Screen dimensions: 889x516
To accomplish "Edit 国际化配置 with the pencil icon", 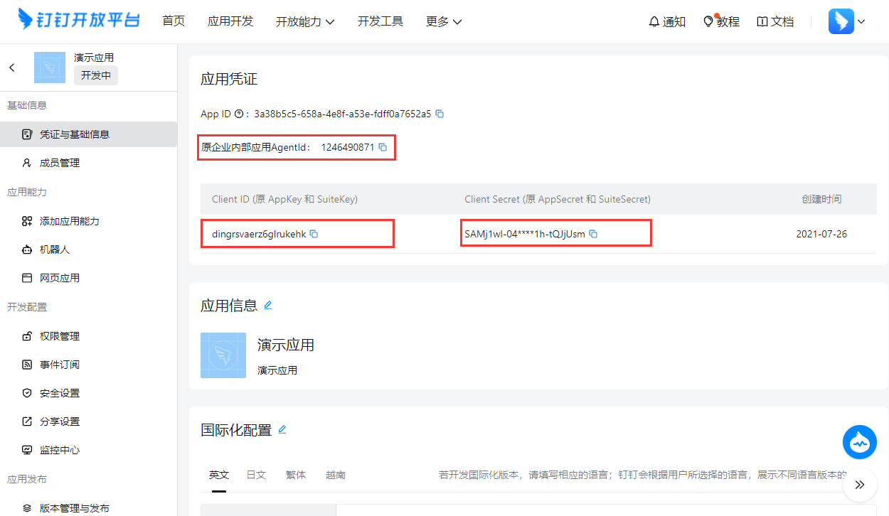I will pos(282,429).
